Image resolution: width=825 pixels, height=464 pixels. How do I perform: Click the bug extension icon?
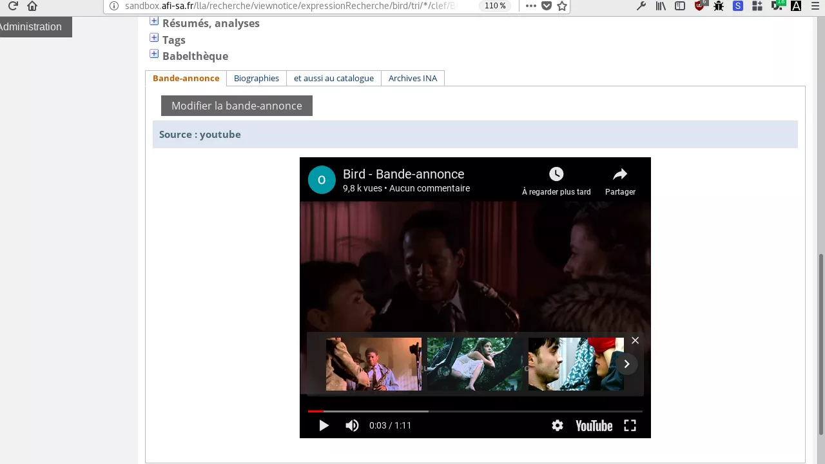(719, 6)
